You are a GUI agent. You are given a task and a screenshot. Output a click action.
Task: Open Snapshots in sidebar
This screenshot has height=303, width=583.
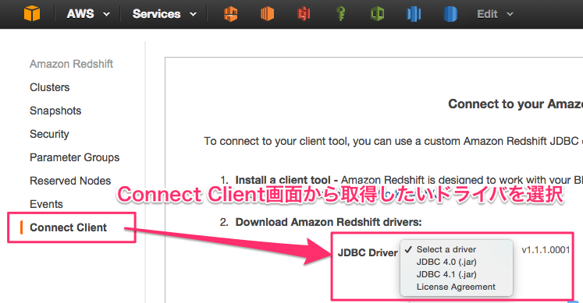click(x=55, y=111)
